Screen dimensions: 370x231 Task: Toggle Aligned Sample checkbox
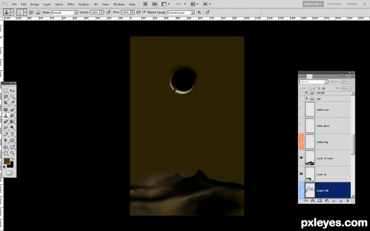[x=145, y=12]
